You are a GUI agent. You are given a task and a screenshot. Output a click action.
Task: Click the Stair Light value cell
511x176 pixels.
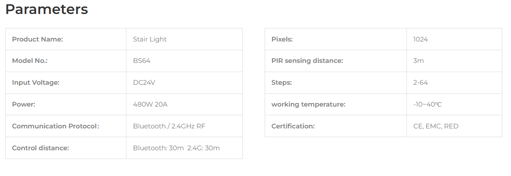pyautogui.click(x=184, y=39)
